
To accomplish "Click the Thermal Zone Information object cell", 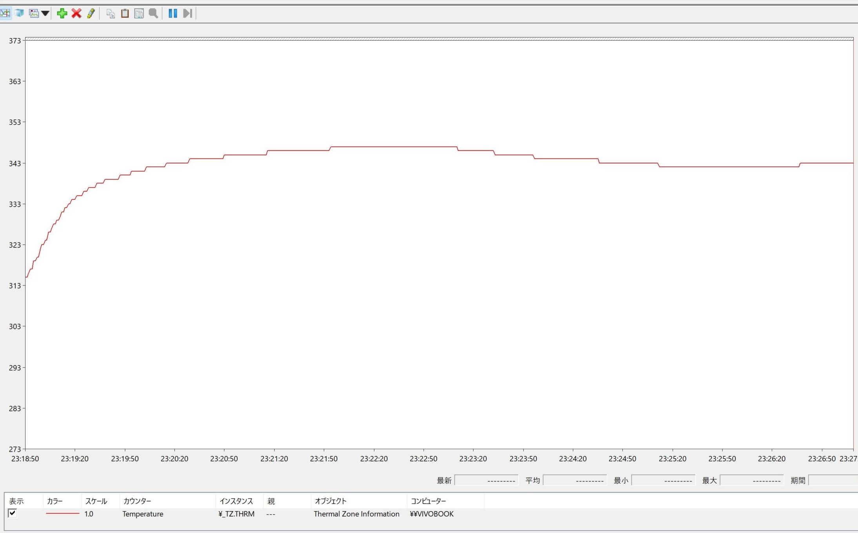I will coord(356,514).
